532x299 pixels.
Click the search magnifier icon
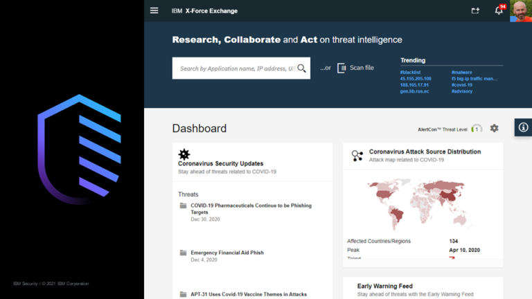pyautogui.click(x=301, y=69)
